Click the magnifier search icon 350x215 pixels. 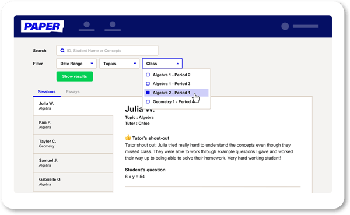(62, 51)
